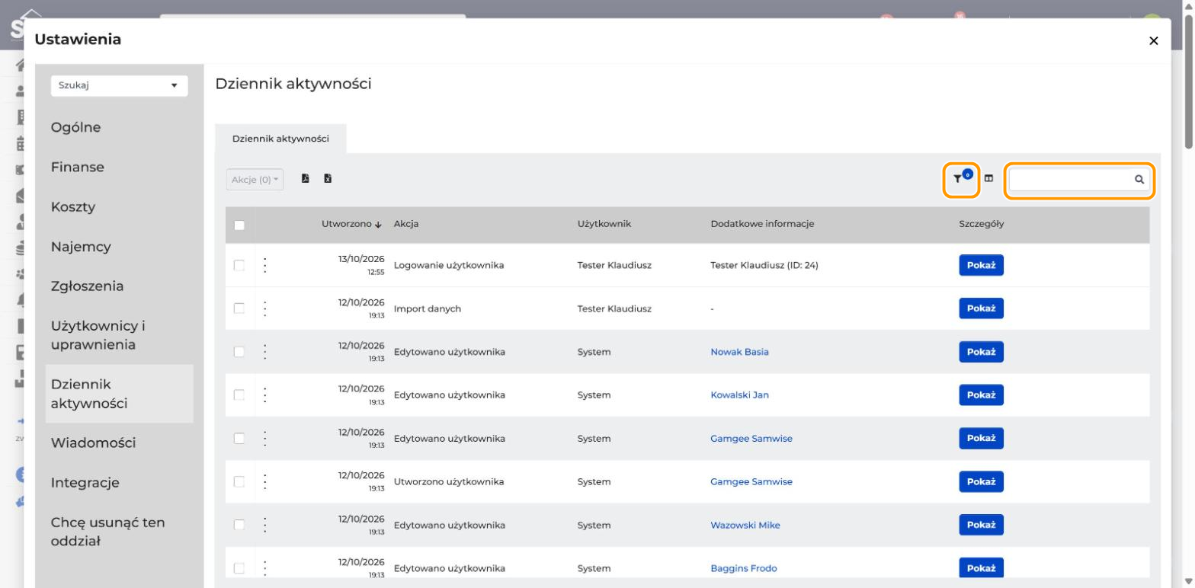1195x588 pixels.
Task: Select checkbox for Kowalski Jan row
Action: (x=239, y=395)
